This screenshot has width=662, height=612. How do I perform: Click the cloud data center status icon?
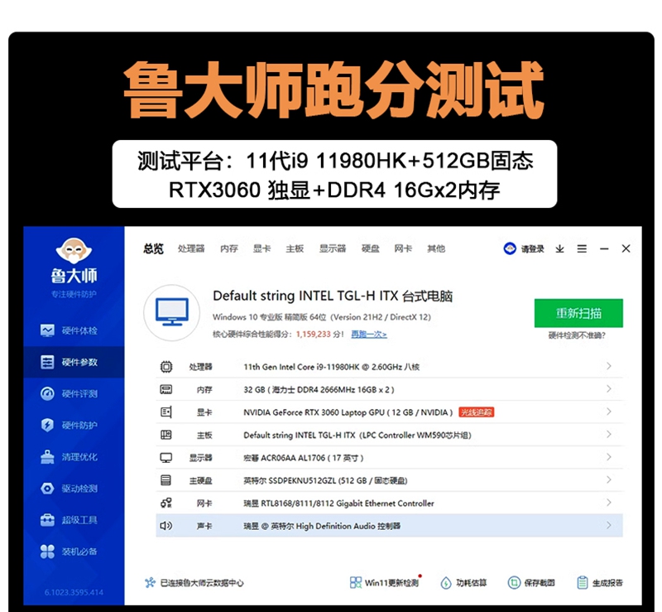(x=150, y=583)
